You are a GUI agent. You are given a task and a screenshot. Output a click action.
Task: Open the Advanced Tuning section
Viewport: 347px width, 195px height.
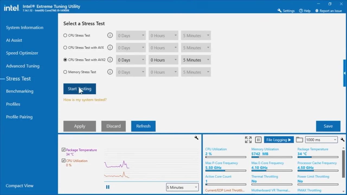coord(23,66)
